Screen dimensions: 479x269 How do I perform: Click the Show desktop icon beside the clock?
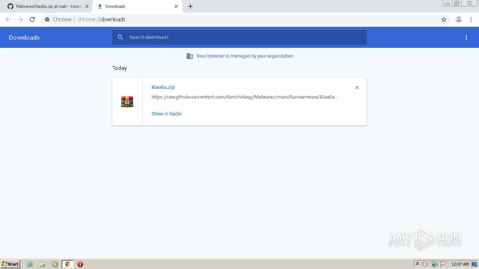pyautogui.click(x=475, y=264)
